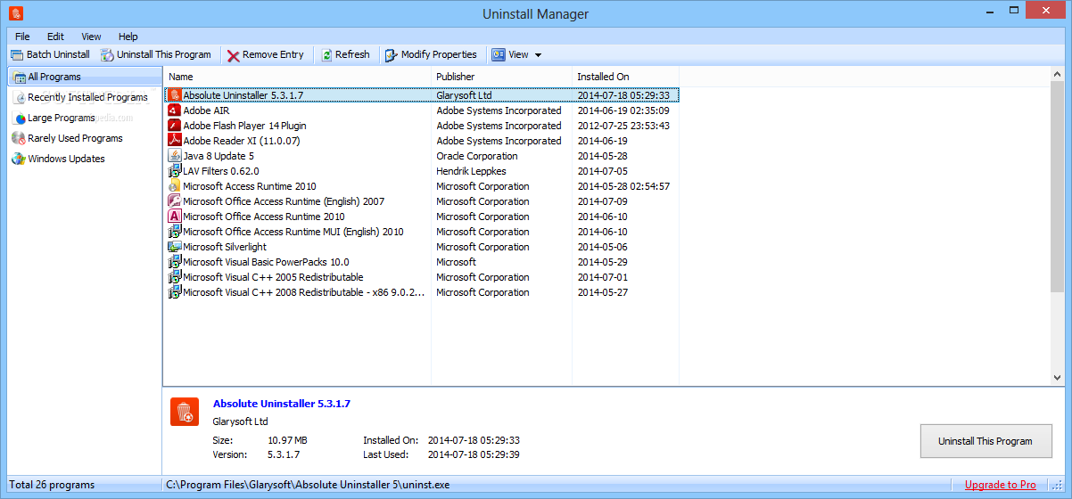Click Microsoft Visual Basic PowerPacks 10.0 icon
Viewport: 1072px width, 499px height.
(175, 262)
